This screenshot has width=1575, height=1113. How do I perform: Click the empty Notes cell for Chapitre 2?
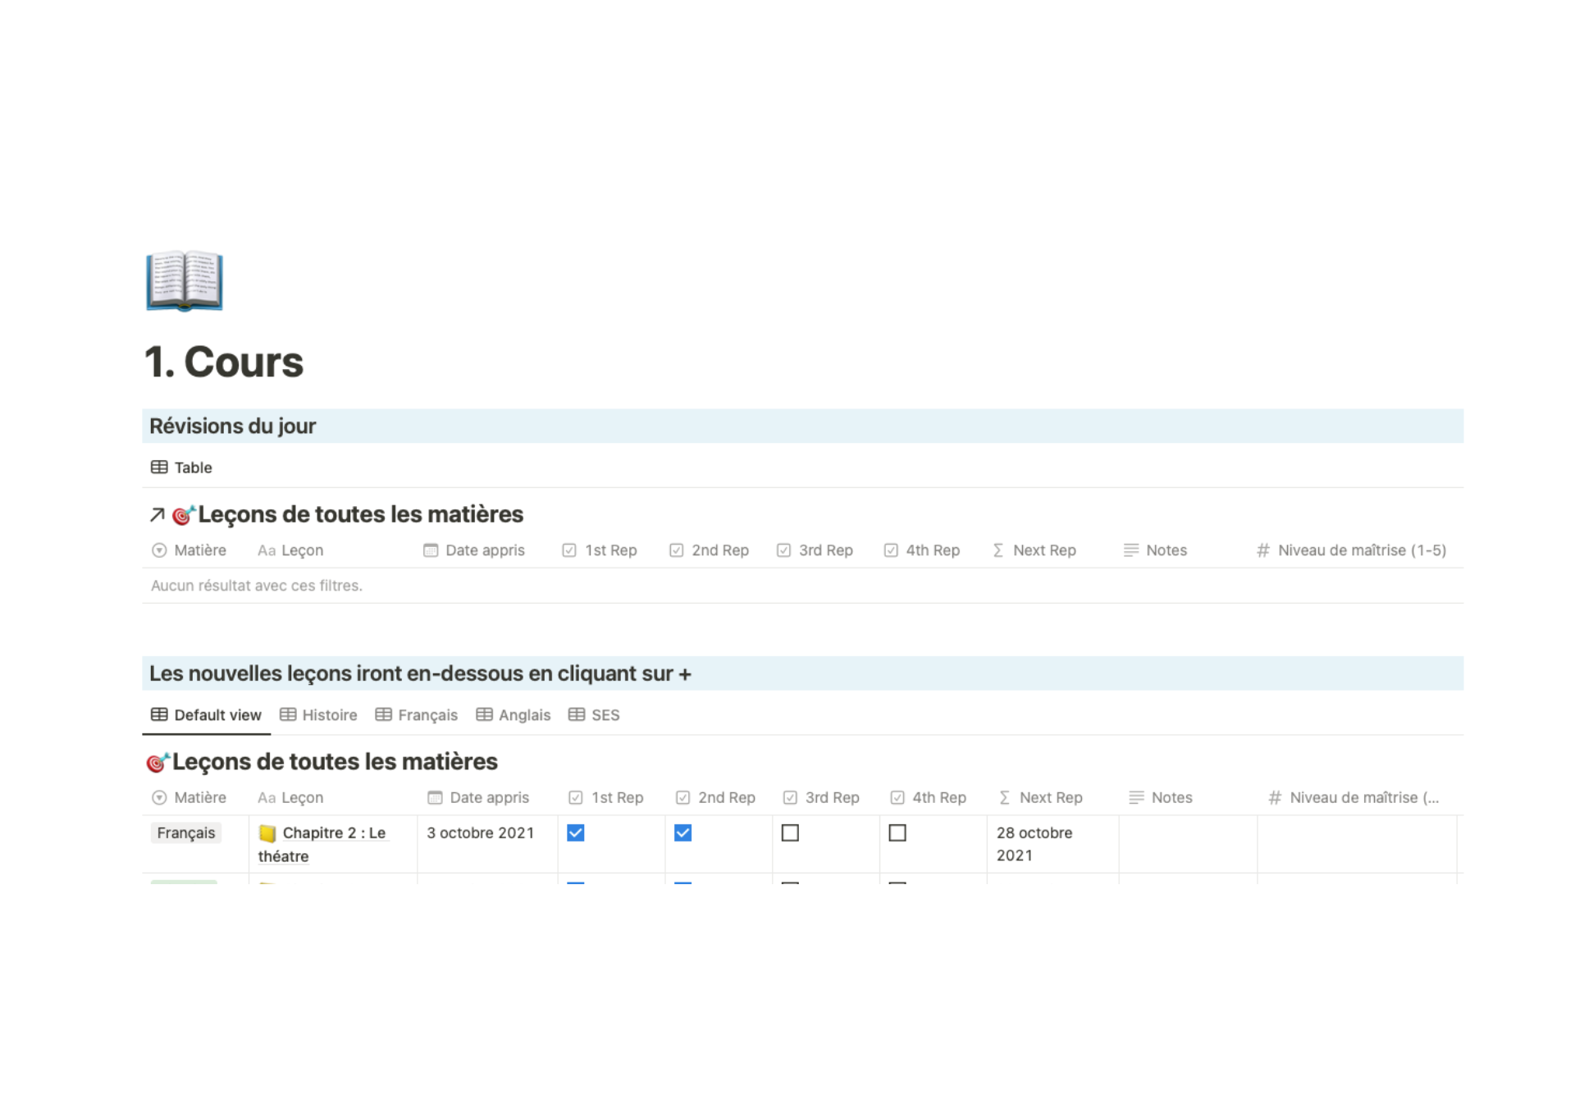click(1188, 844)
